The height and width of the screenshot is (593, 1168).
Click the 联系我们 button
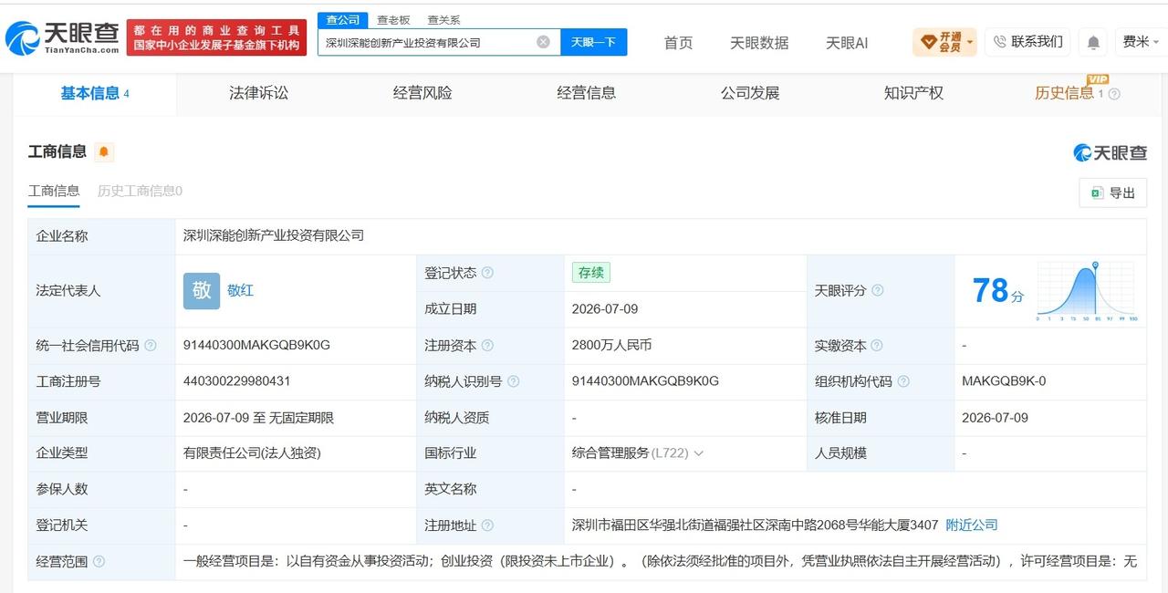click(x=1027, y=42)
